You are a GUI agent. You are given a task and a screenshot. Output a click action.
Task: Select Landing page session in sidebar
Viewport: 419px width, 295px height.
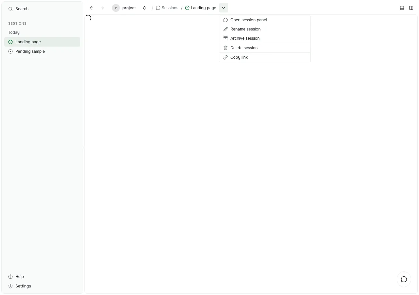(x=42, y=42)
